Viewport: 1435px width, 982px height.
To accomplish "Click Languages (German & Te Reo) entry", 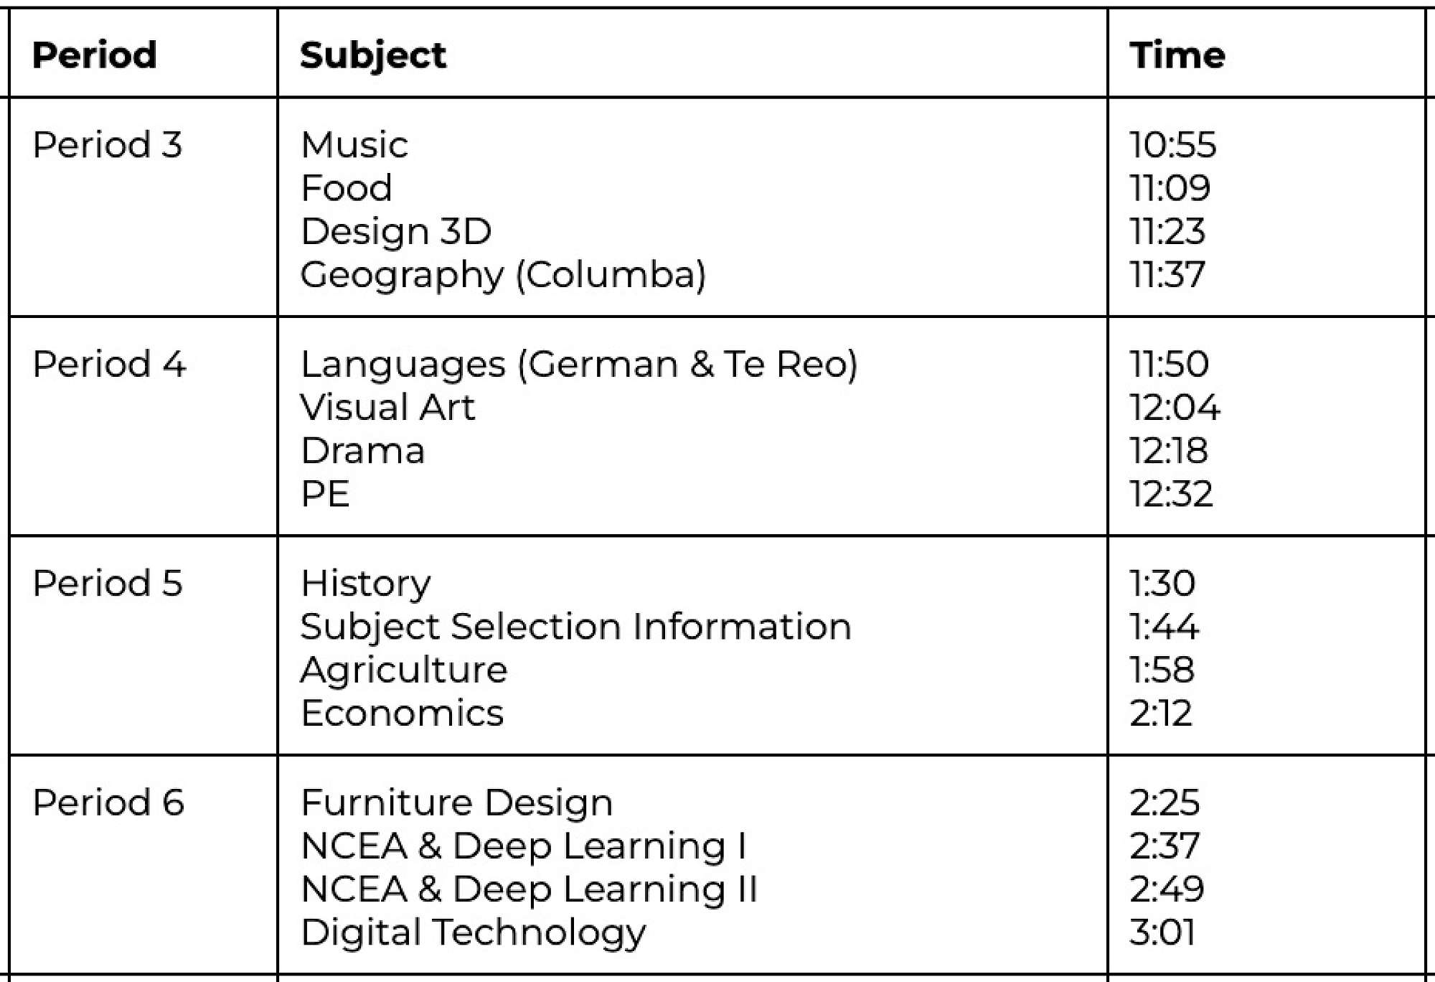I will 579,364.
